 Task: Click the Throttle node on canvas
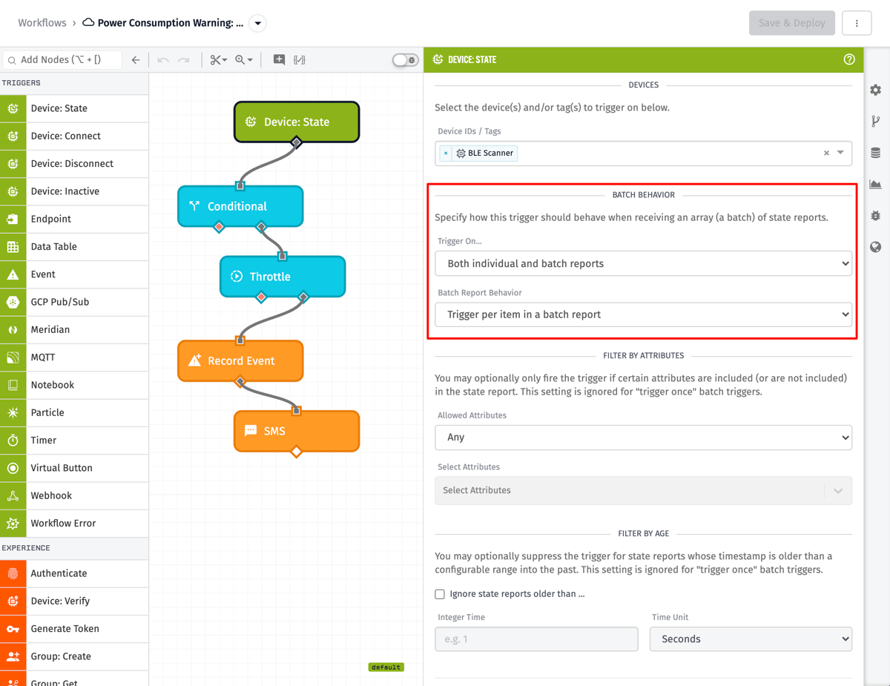point(283,277)
